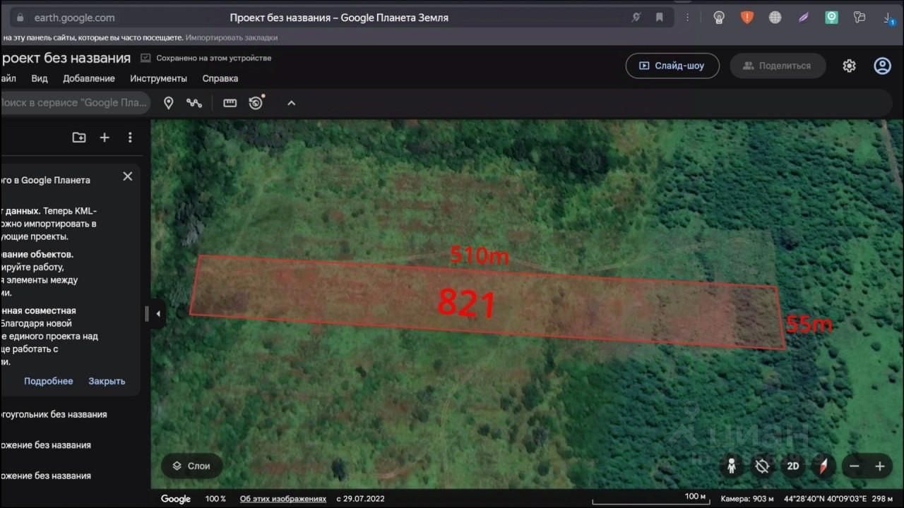Enter Street View with the pegman icon
Image resolution: width=904 pixels, height=508 pixels.
[x=732, y=466]
